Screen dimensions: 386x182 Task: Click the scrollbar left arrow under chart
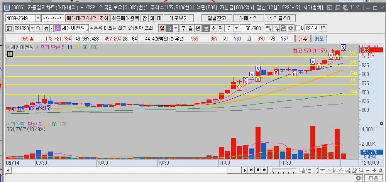(x=8, y=170)
